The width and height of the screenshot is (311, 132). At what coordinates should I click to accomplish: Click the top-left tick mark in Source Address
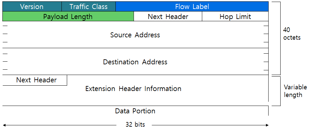pyautogui.click(x=5, y=26)
